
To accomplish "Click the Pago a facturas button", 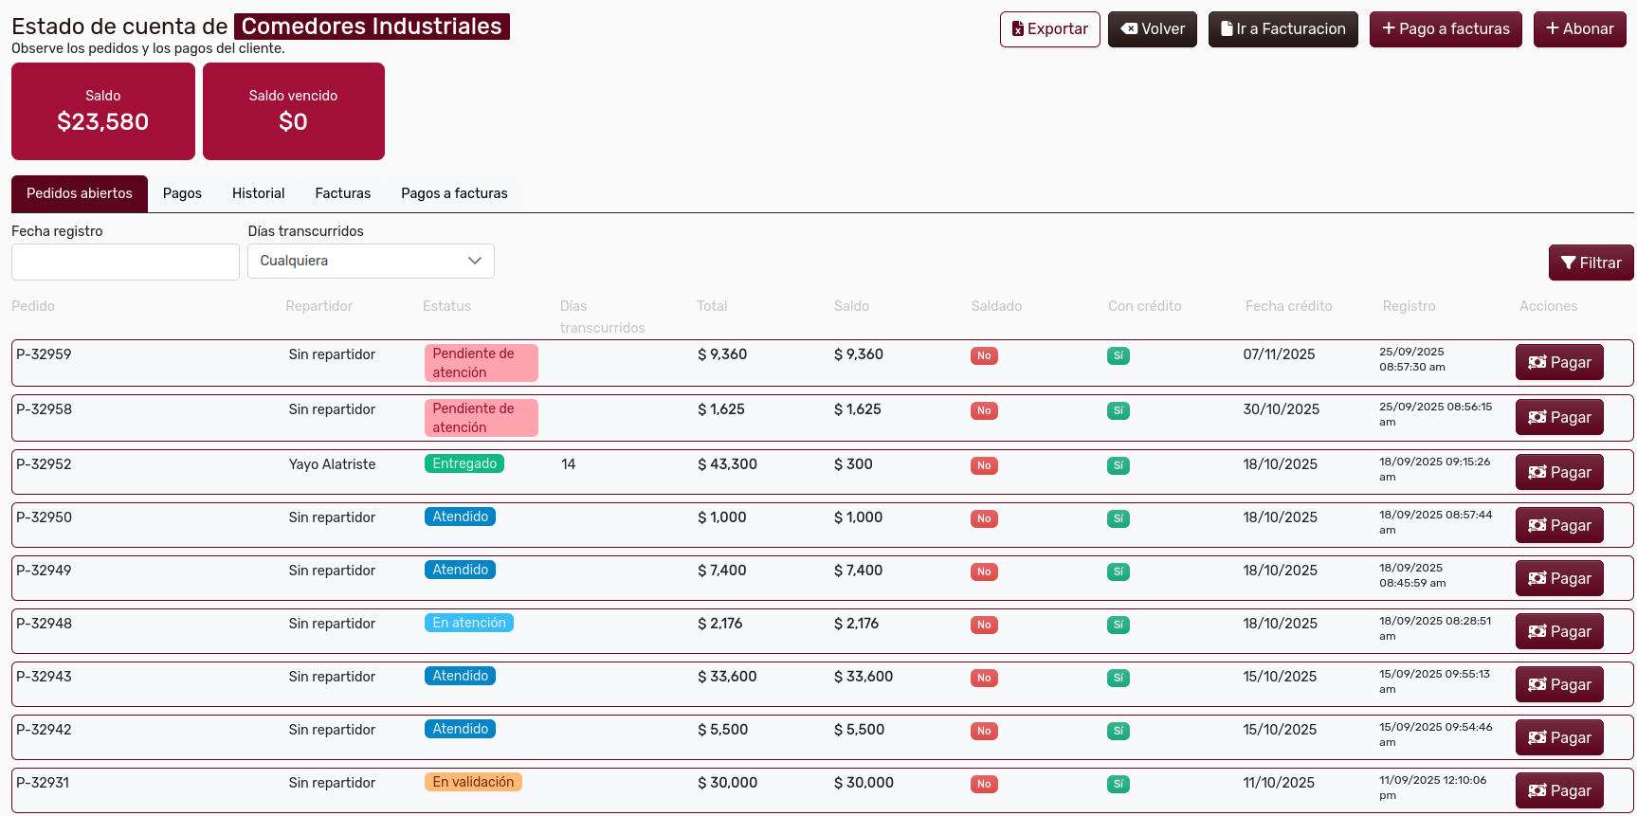I will (1445, 29).
